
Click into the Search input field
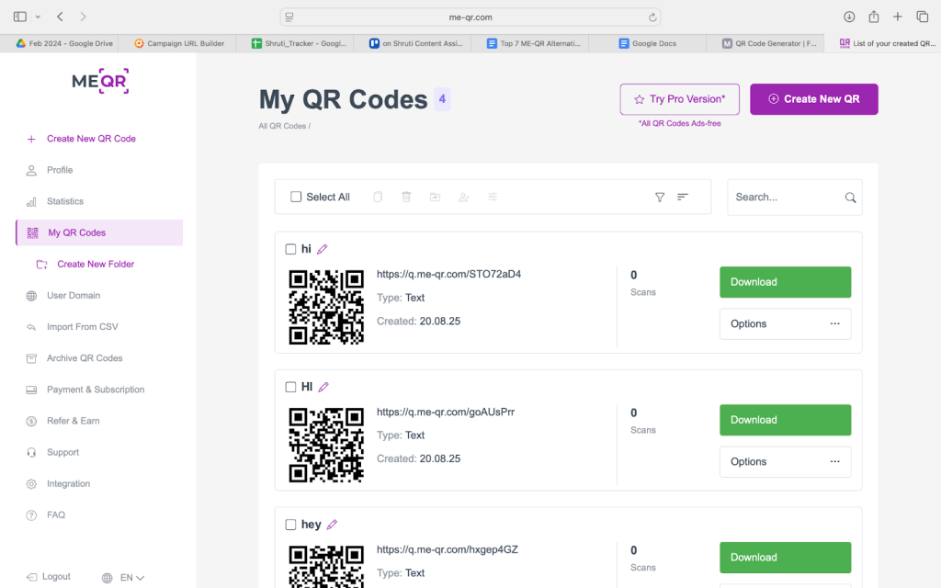click(x=786, y=197)
